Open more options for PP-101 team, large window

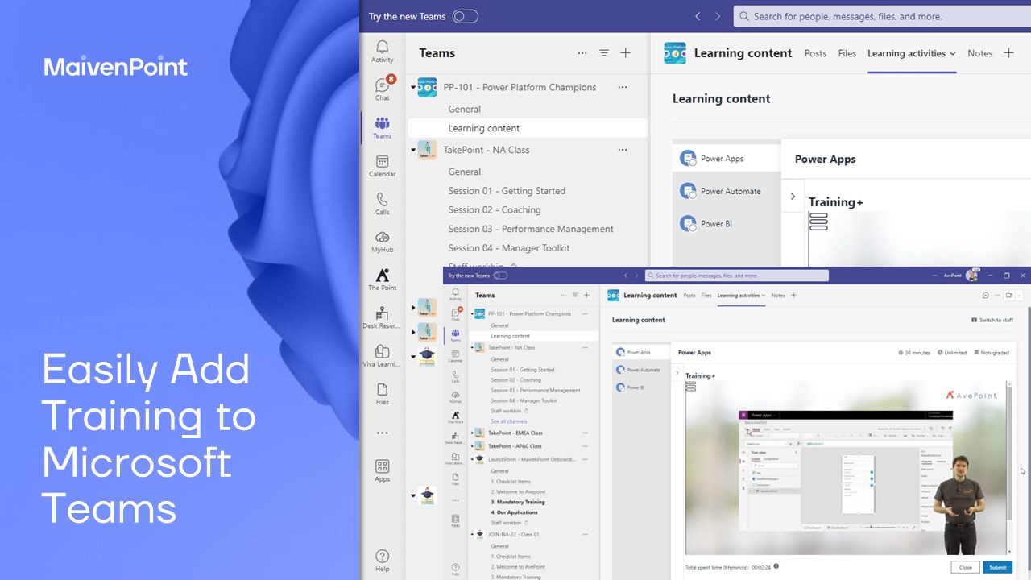(622, 87)
